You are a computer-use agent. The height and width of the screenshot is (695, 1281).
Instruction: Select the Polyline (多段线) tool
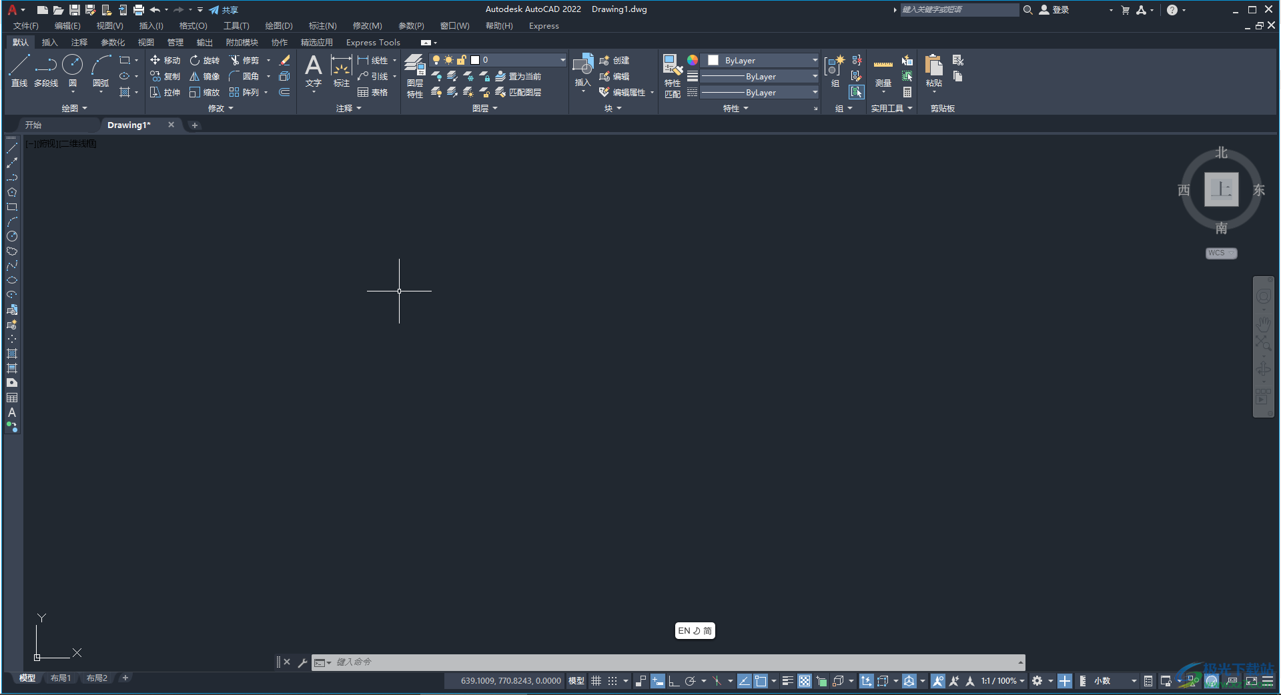point(46,71)
